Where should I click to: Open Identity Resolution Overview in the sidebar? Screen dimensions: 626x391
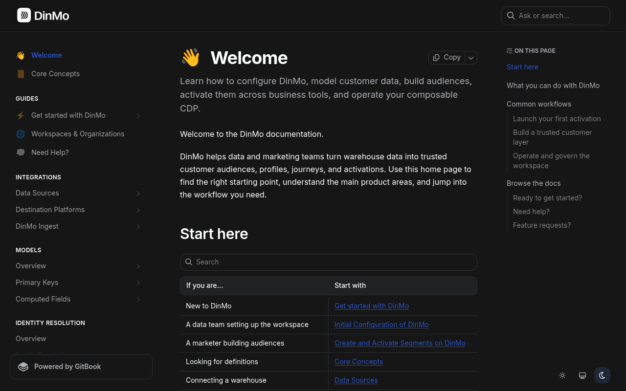pyautogui.click(x=31, y=339)
